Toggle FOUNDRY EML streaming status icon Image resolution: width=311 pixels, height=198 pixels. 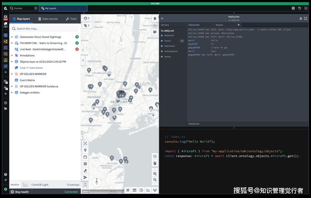pyautogui.click(x=77, y=43)
